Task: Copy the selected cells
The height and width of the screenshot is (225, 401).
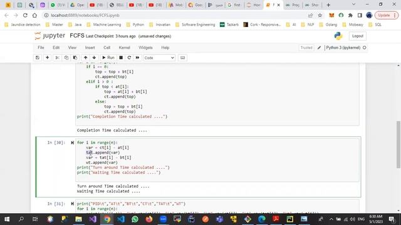Action: point(66,57)
